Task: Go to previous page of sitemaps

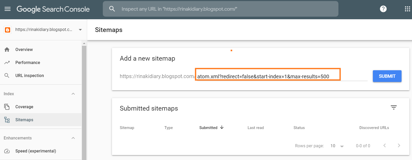Action: coord(384,146)
